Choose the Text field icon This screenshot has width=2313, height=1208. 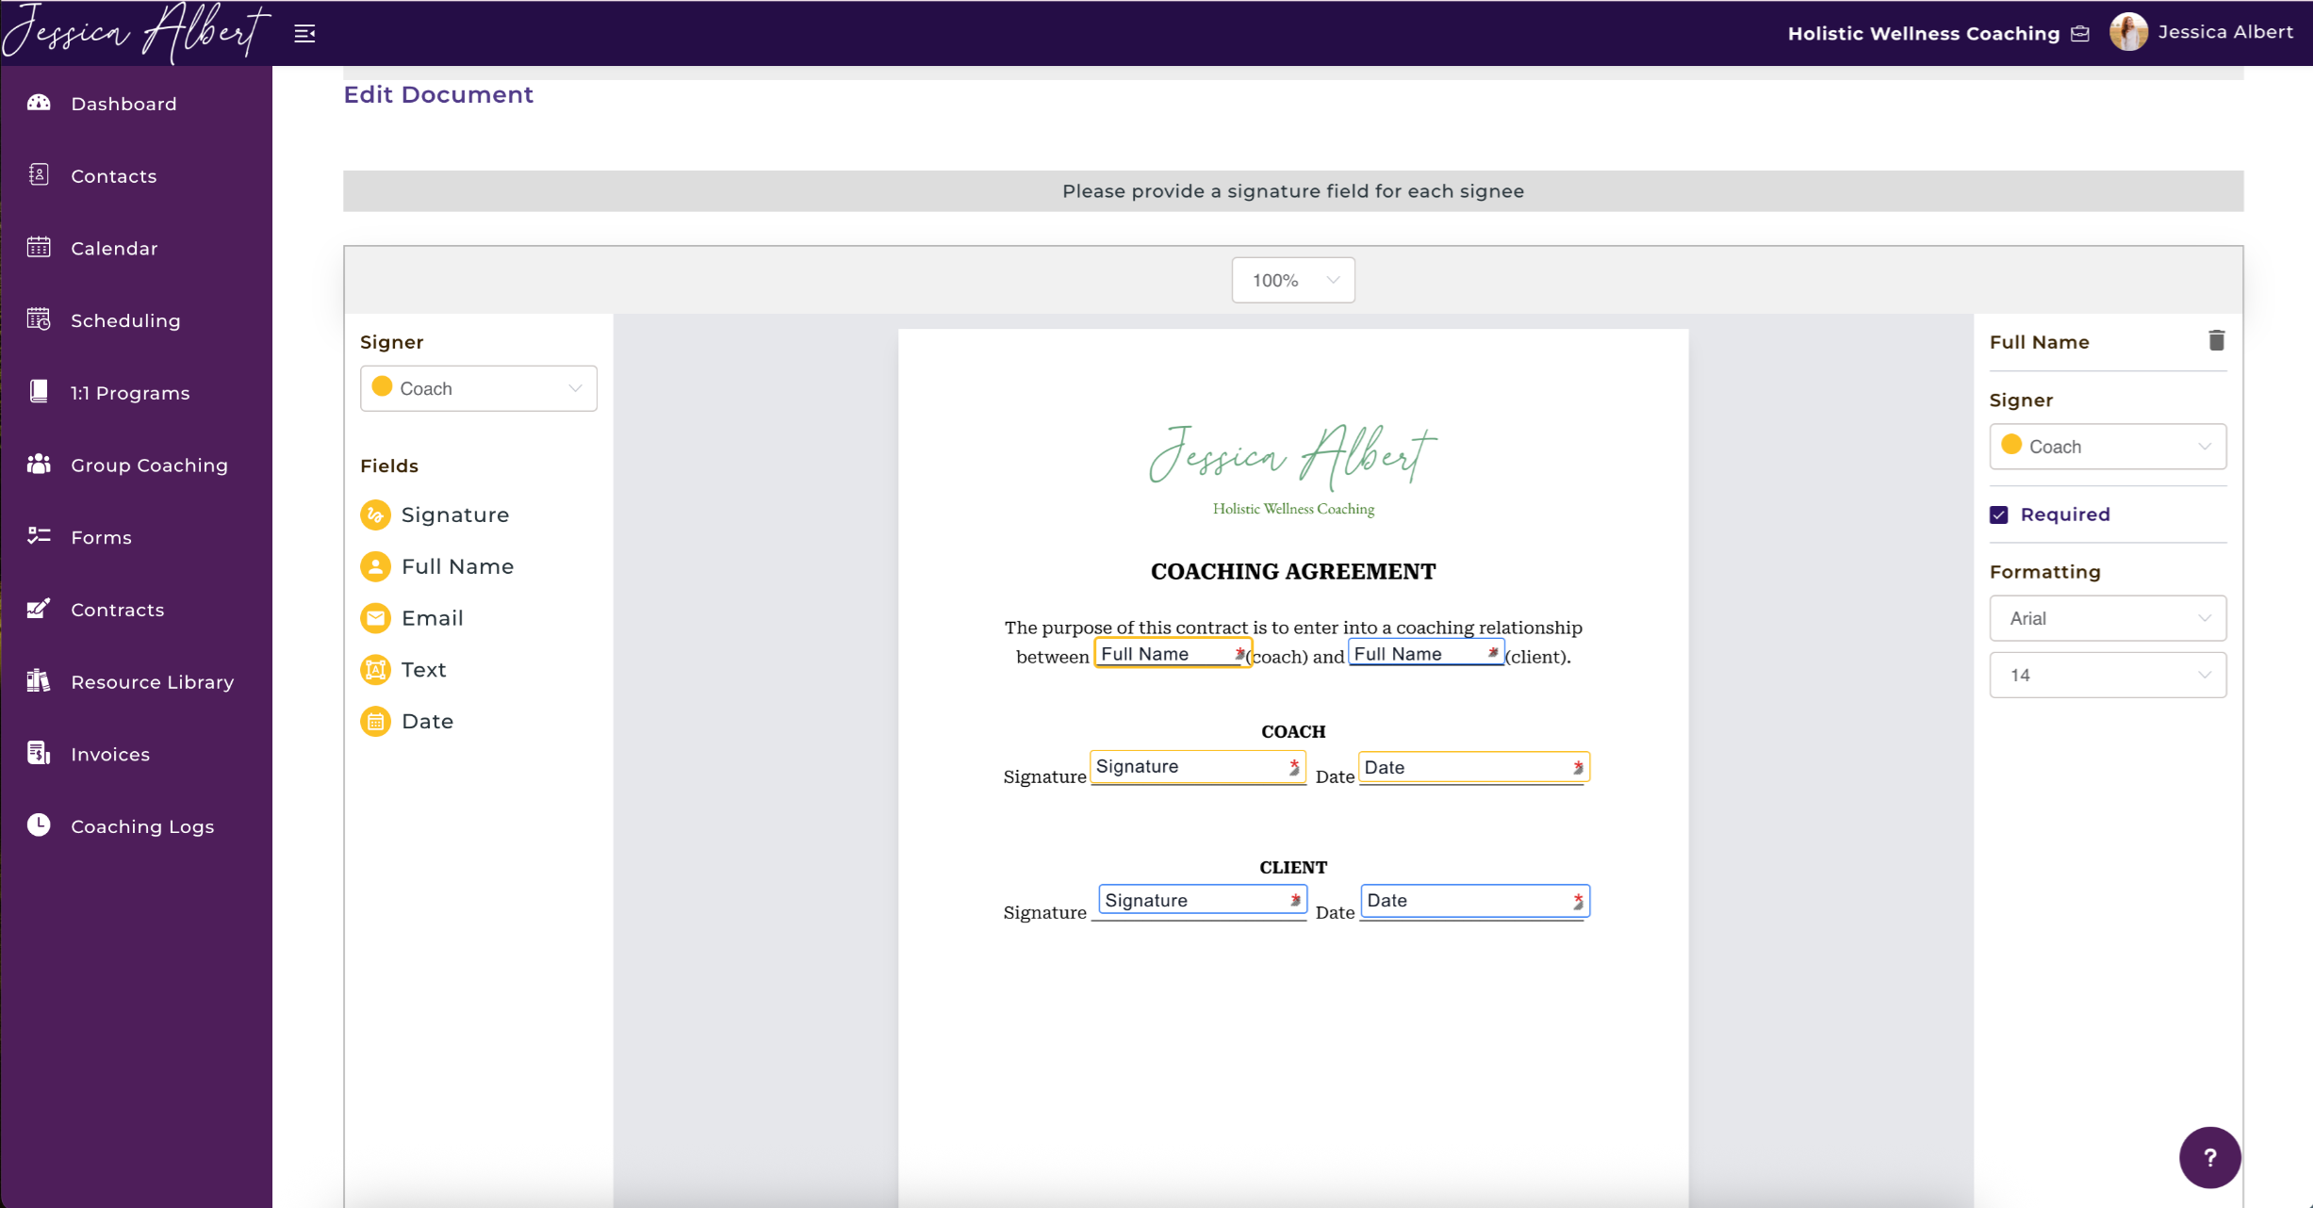(x=375, y=670)
